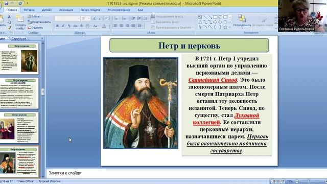Click the decrease font size icon

(x=100, y=18)
